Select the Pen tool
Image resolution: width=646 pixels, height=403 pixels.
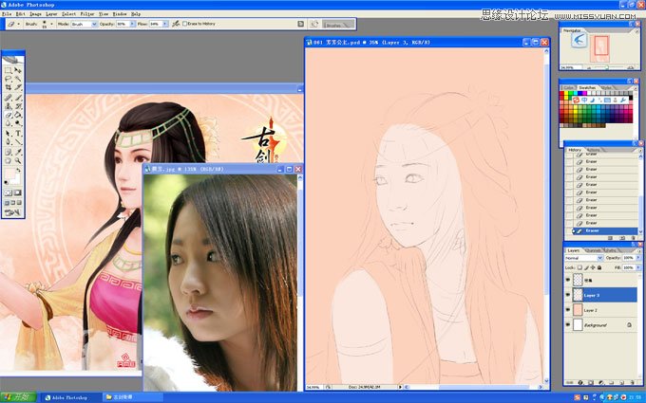pyautogui.click(x=8, y=141)
